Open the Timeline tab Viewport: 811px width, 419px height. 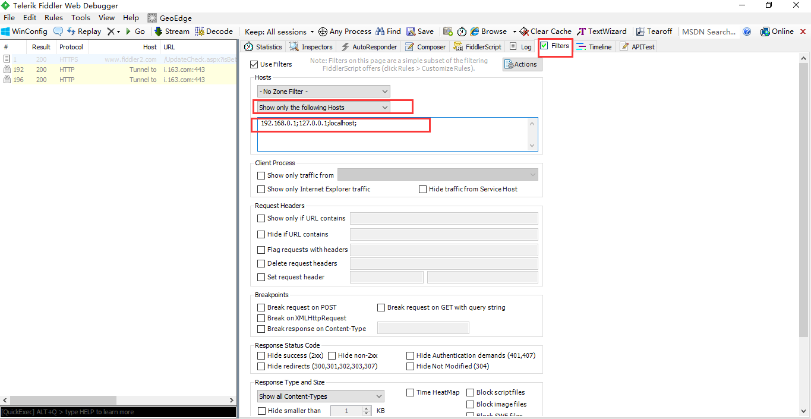[x=594, y=47]
